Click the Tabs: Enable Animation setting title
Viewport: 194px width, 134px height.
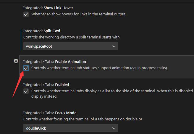(54, 62)
